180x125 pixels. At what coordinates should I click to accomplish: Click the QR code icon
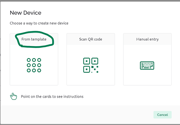[x=91, y=65]
